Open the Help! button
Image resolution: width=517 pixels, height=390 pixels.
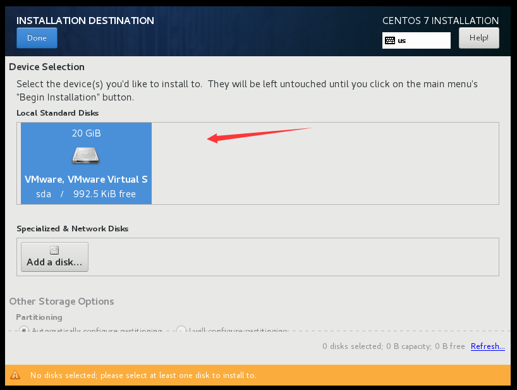tap(478, 38)
